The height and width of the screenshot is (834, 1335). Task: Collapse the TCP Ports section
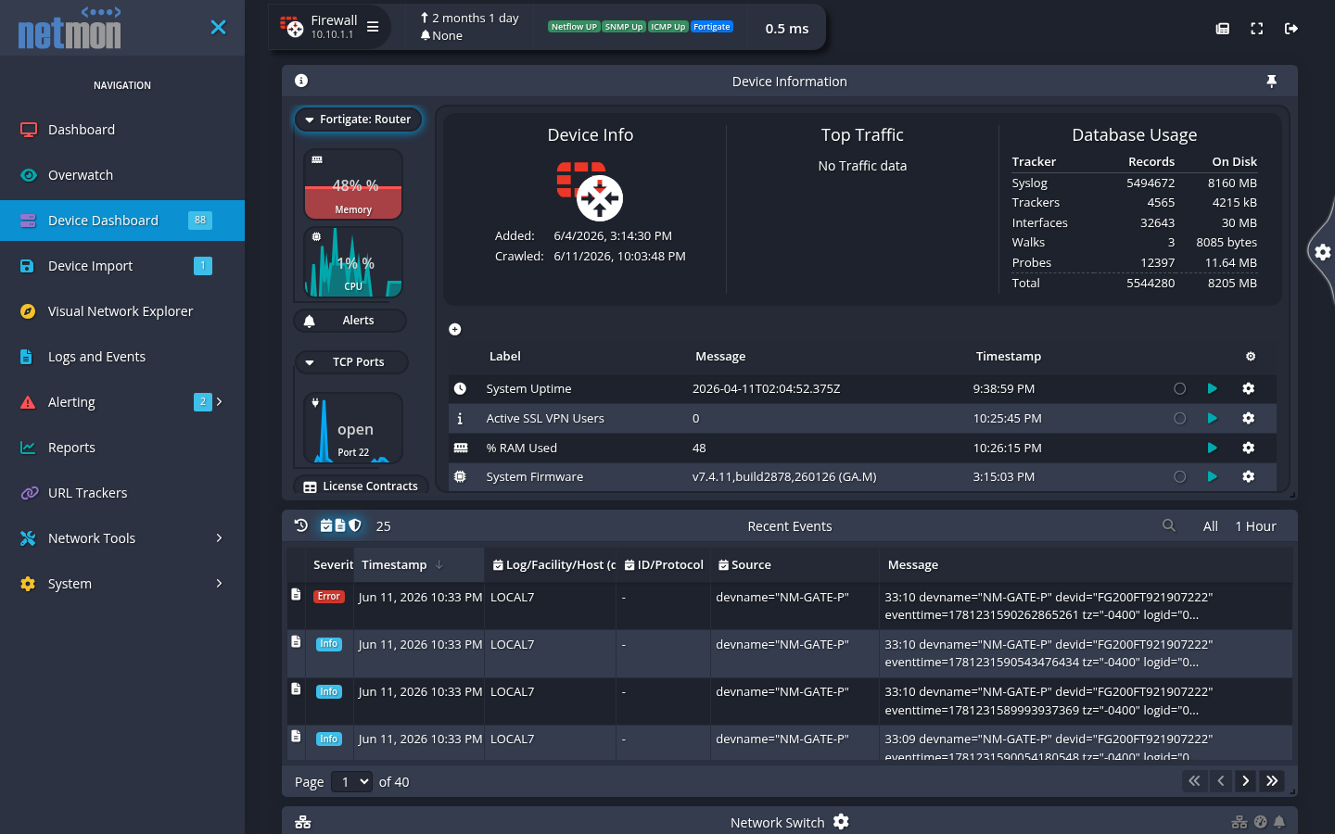[x=352, y=362]
